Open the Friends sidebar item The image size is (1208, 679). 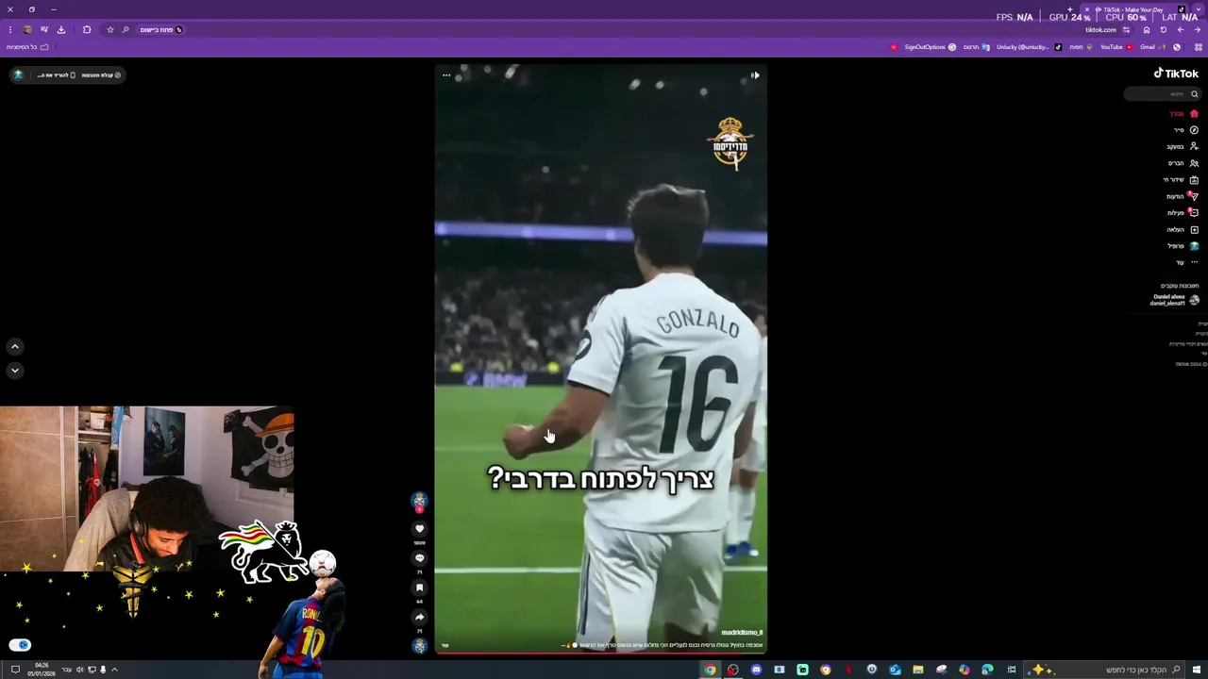click(x=1183, y=163)
